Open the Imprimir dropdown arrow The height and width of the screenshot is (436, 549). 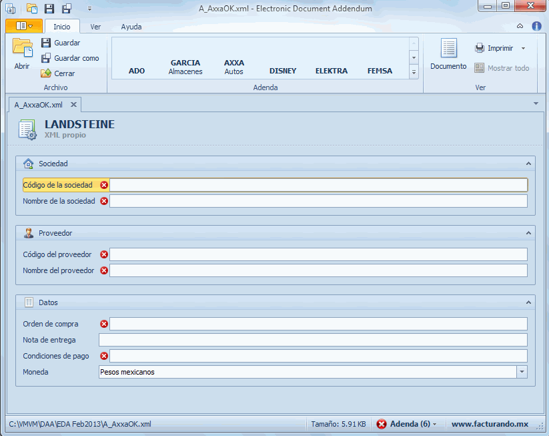pyautogui.click(x=523, y=48)
